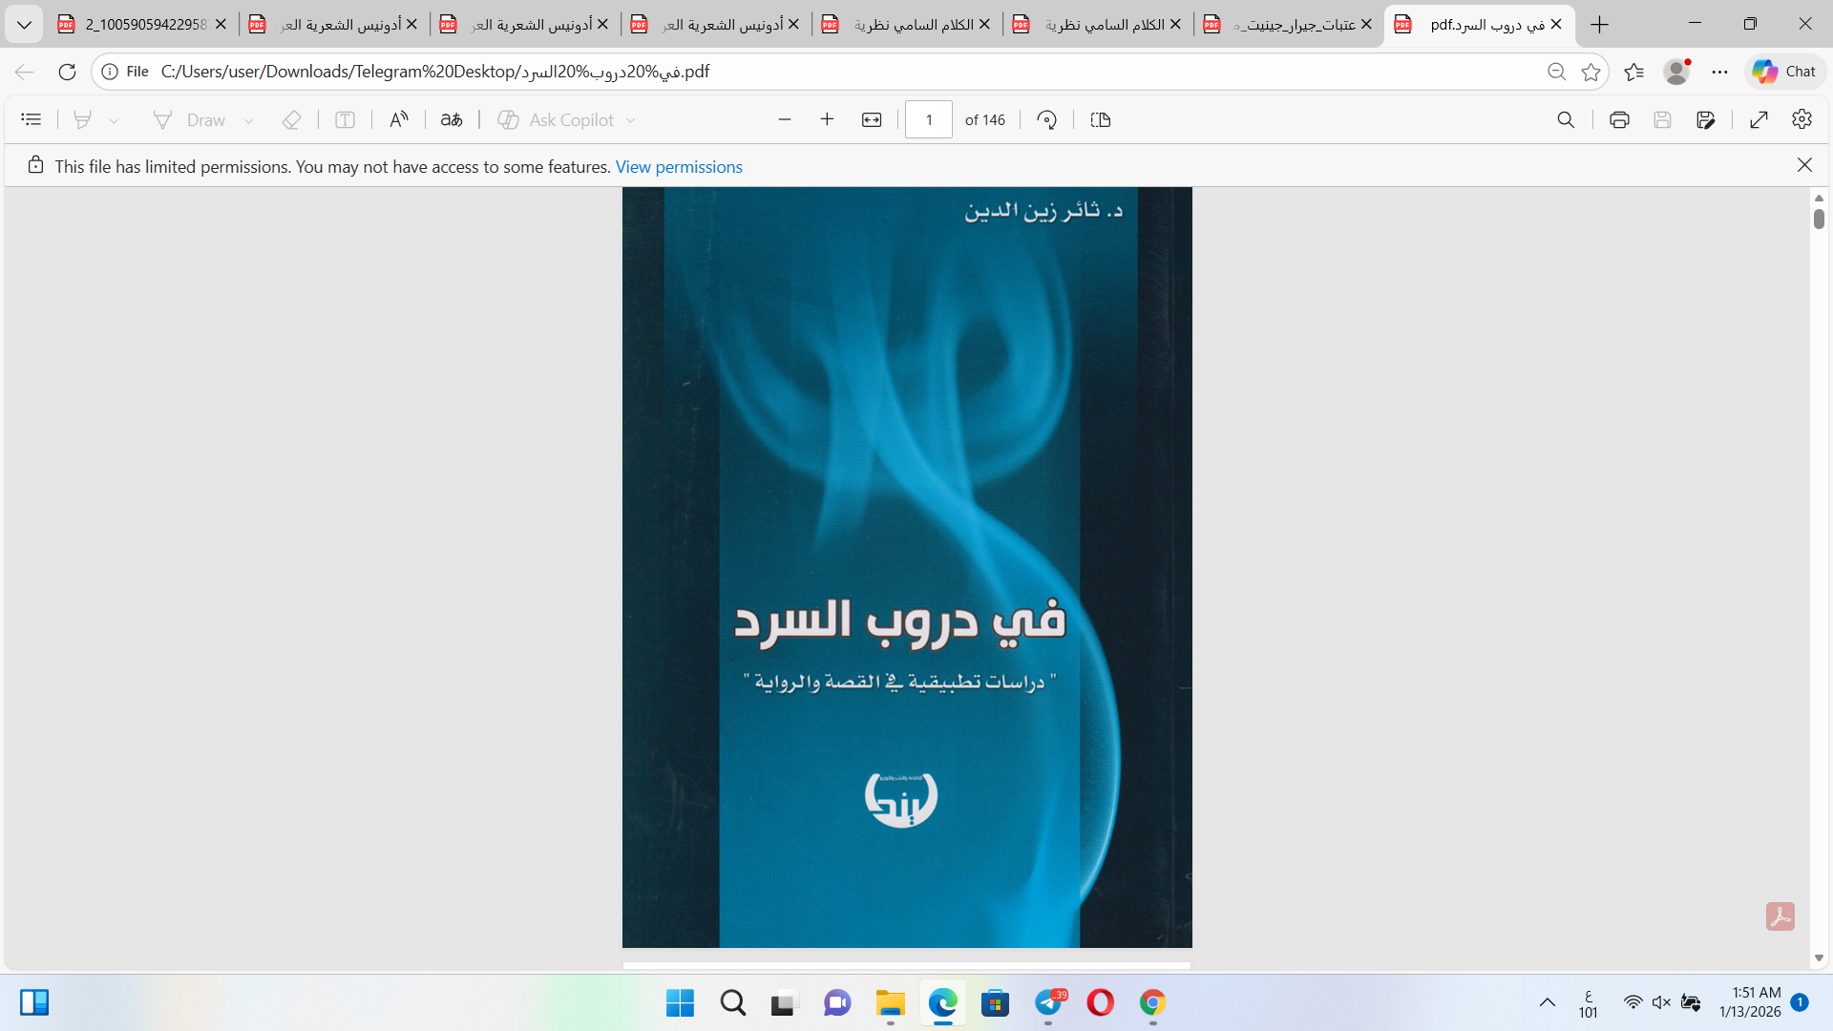Zoom in on the PDF
Image resolution: width=1833 pixels, height=1031 pixels.
tap(827, 119)
